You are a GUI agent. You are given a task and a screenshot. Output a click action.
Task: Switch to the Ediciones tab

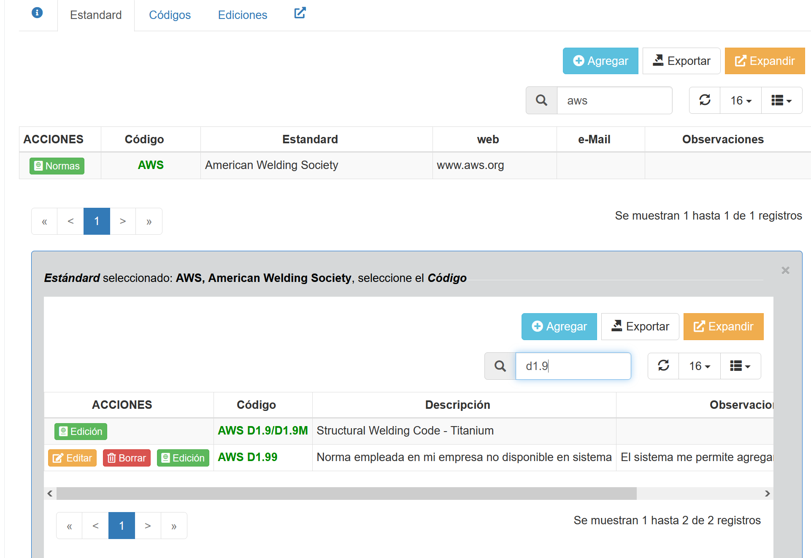(242, 15)
